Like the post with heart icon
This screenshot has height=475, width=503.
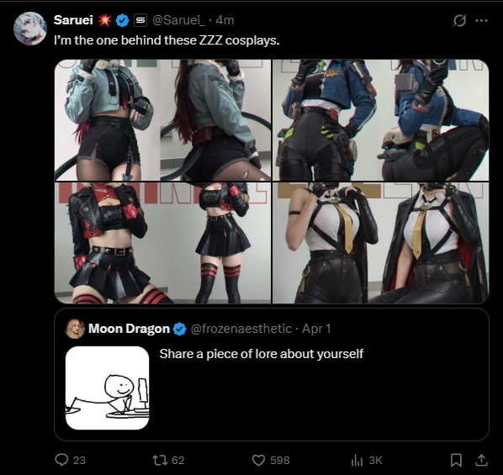click(258, 460)
